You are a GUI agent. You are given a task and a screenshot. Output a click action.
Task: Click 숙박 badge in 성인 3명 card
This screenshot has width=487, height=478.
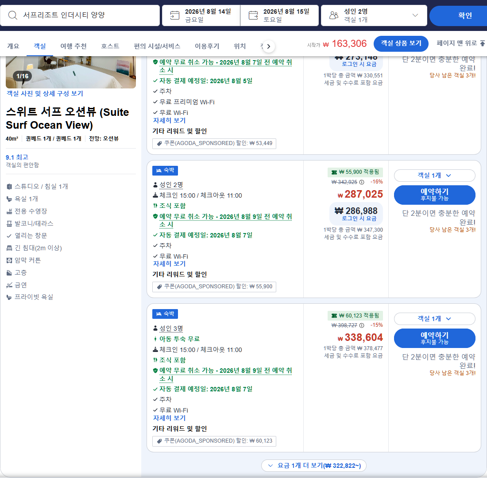click(165, 314)
